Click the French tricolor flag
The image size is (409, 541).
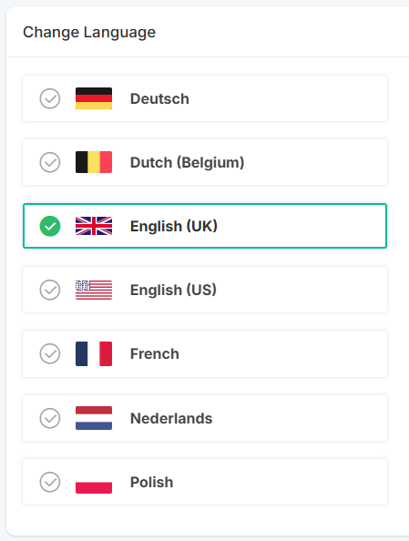(94, 353)
